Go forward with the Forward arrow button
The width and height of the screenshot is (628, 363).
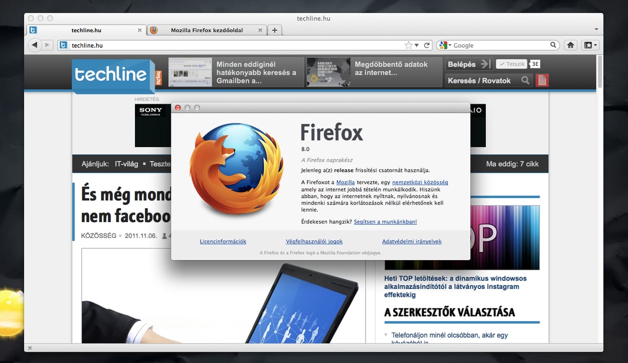pyautogui.click(x=47, y=45)
